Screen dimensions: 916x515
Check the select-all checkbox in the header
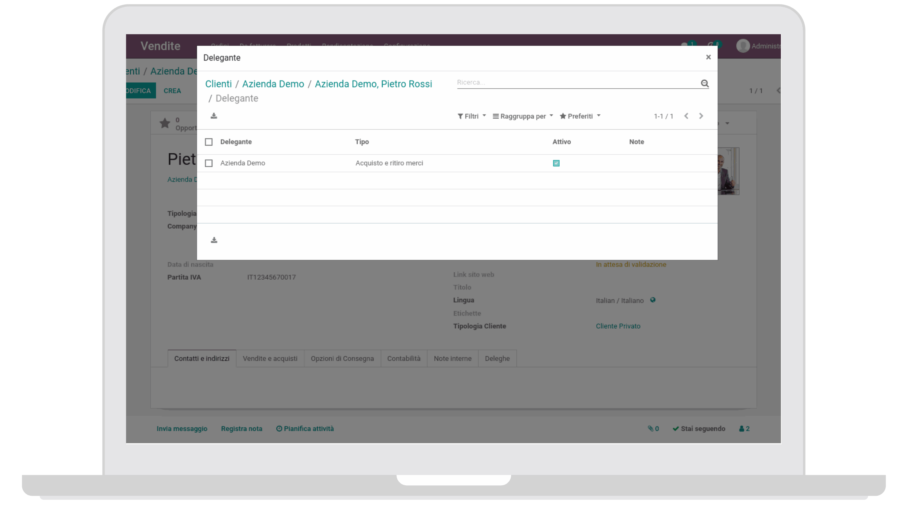[x=209, y=141]
